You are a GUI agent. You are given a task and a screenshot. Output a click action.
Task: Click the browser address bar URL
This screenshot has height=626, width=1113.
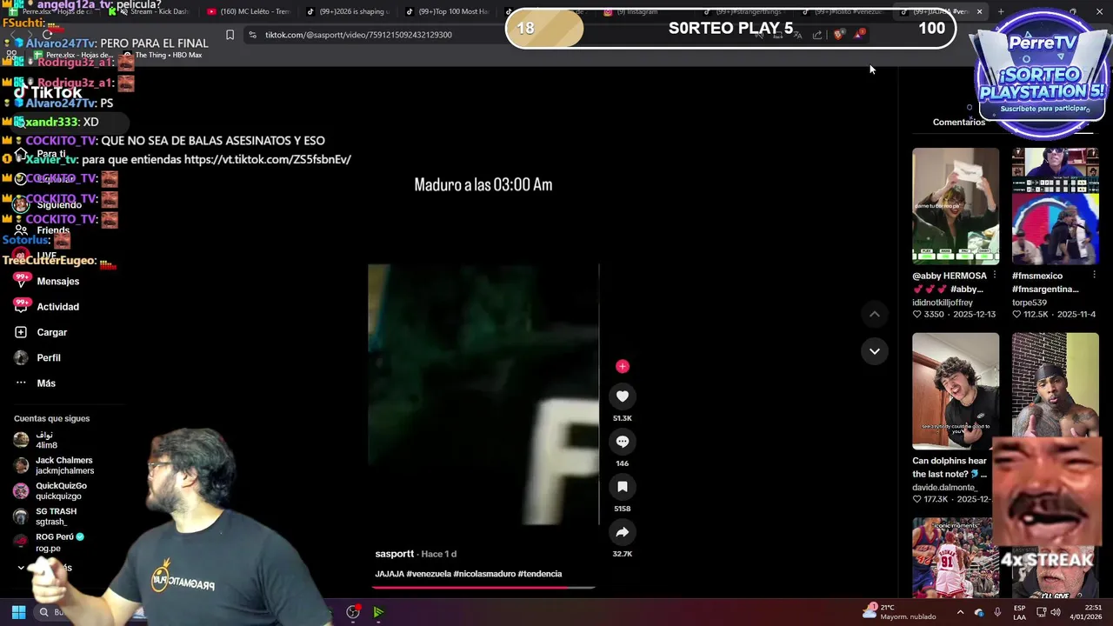point(358,35)
